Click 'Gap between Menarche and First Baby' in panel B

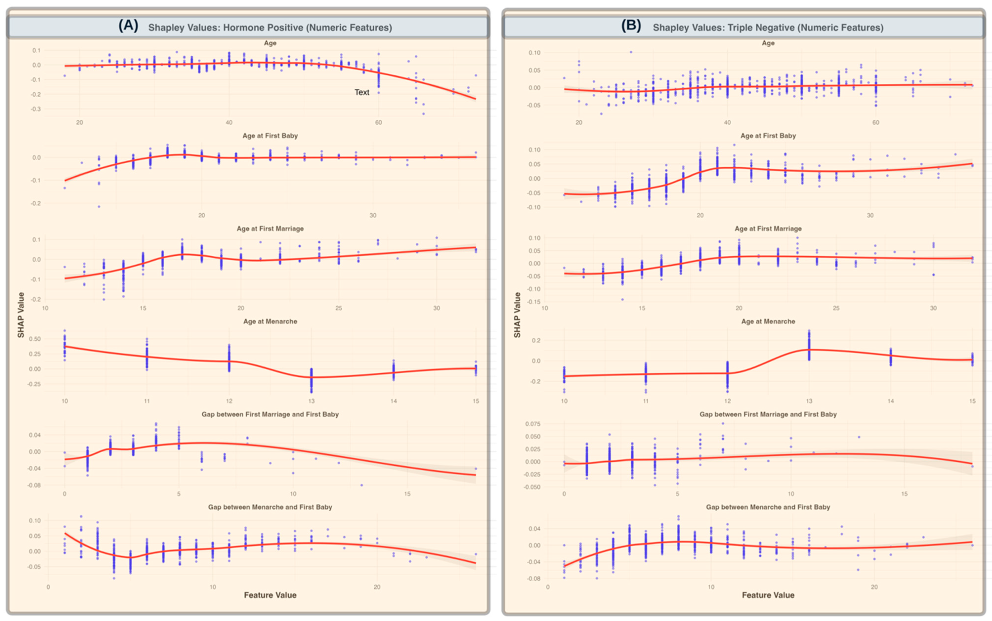[768, 507]
